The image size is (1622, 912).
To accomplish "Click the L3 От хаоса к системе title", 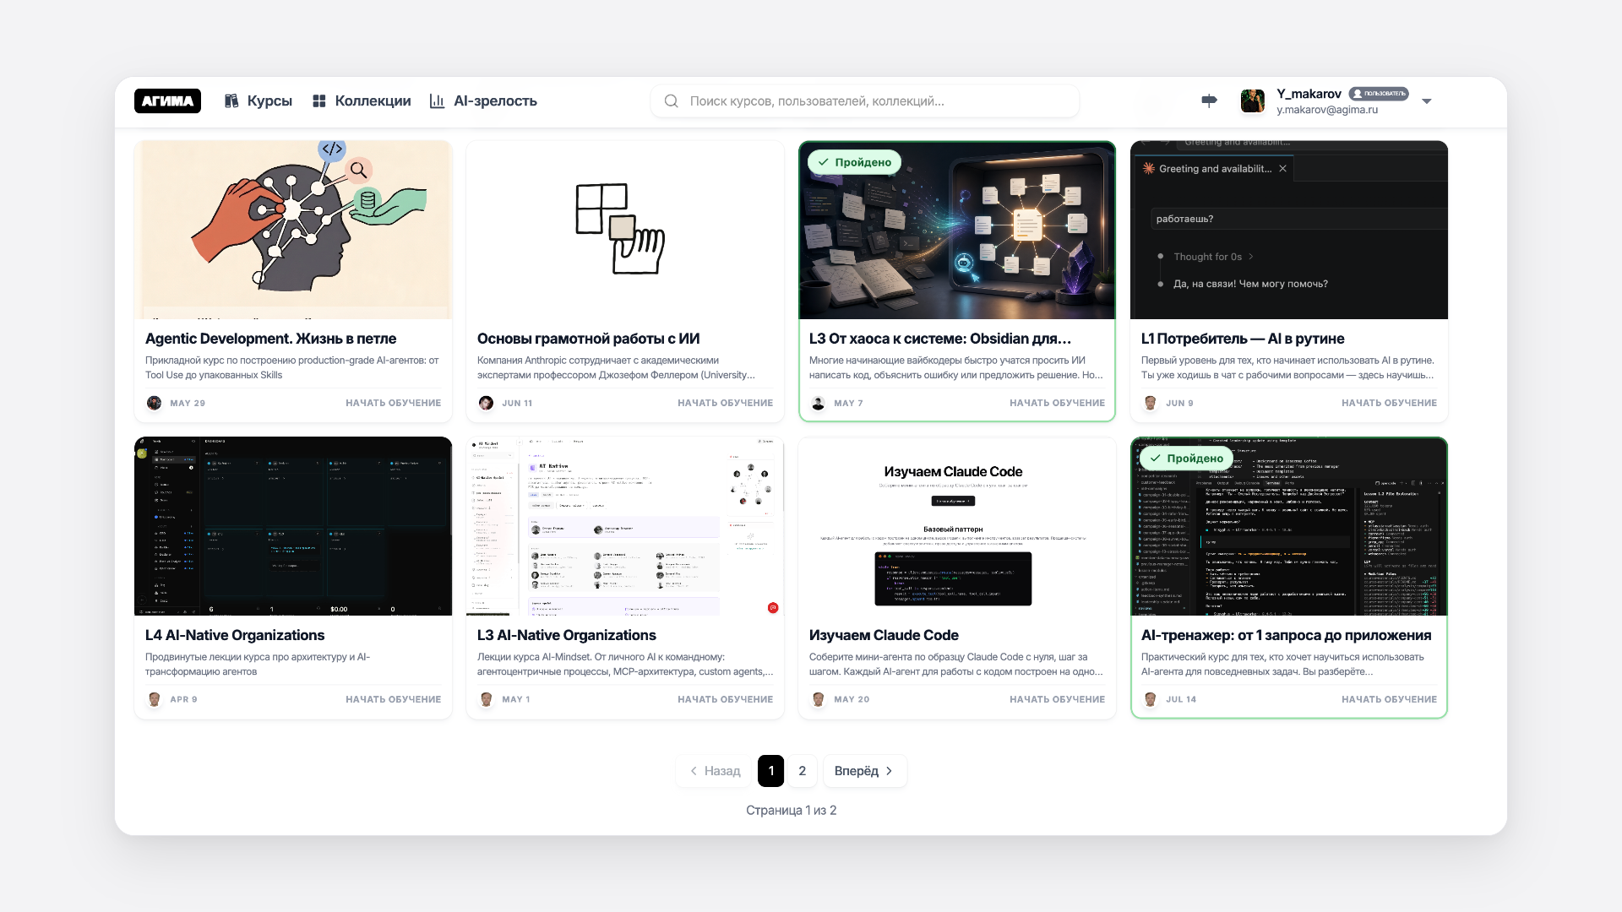I will pyautogui.click(x=940, y=339).
